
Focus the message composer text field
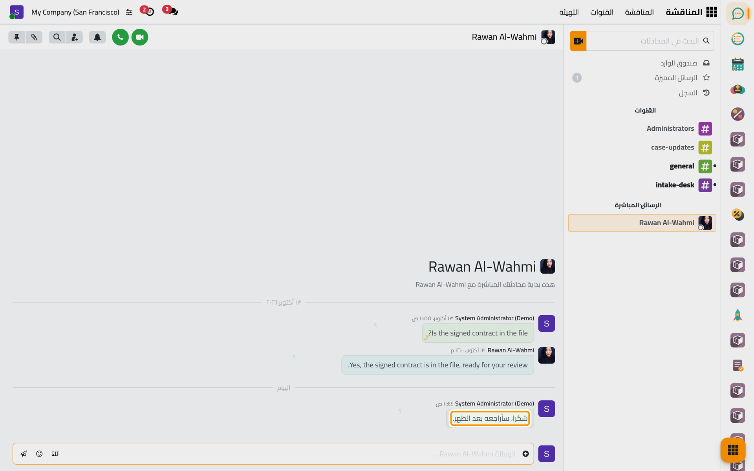click(291, 454)
